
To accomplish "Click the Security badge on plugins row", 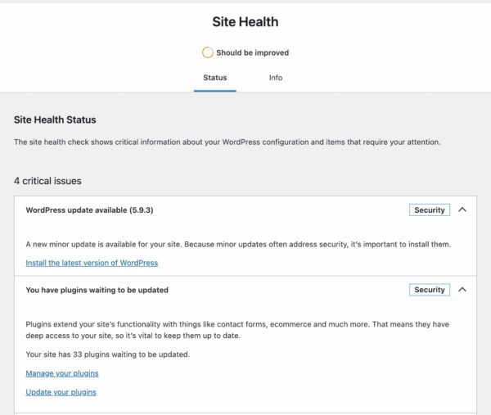I will coord(430,290).
